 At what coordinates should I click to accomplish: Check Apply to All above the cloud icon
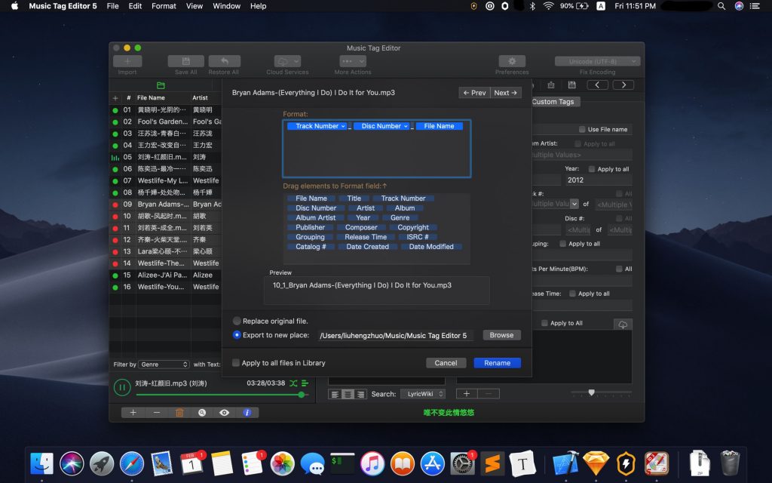(x=544, y=323)
